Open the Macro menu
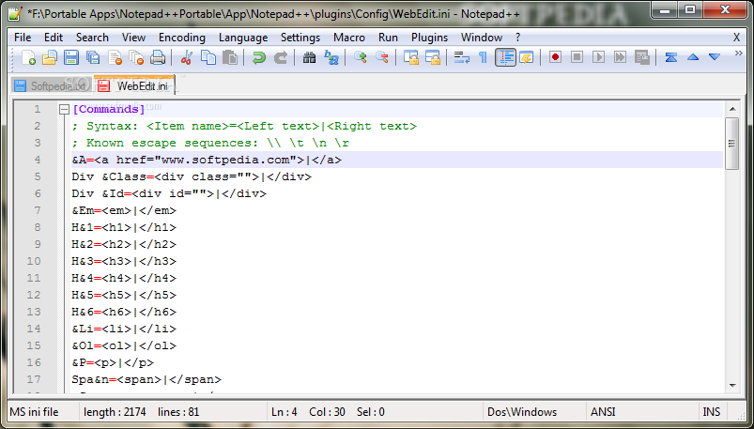The height and width of the screenshot is (429, 754). (x=349, y=38)
